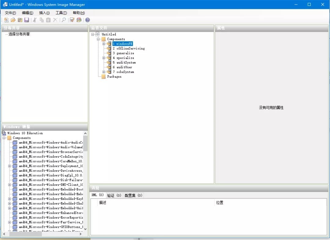Expand the Microsoft-Windows-Deployment component

click(x=9, y=166)
